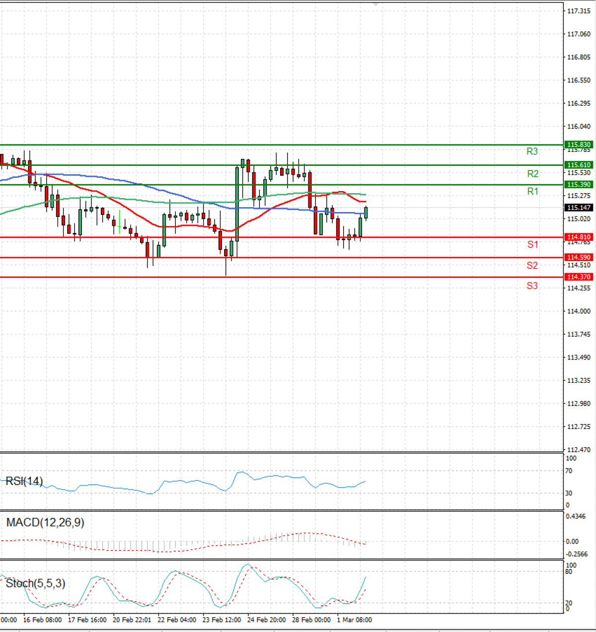Click the MACD(12,26,9) indicator label
This screenshot has height=632, width=596.
45,522
